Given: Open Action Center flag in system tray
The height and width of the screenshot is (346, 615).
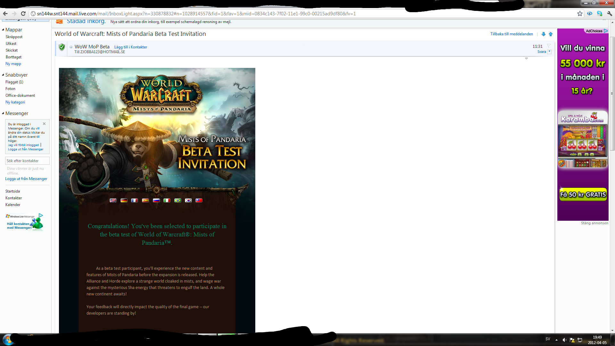Looking at the screenshot, I should [572, 340].
